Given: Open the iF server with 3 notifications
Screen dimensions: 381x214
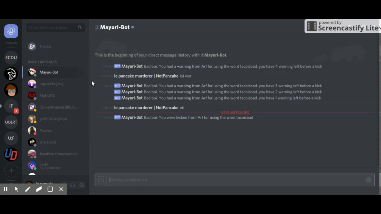Looking at the screenshot, I should click(x=11, y=106).
